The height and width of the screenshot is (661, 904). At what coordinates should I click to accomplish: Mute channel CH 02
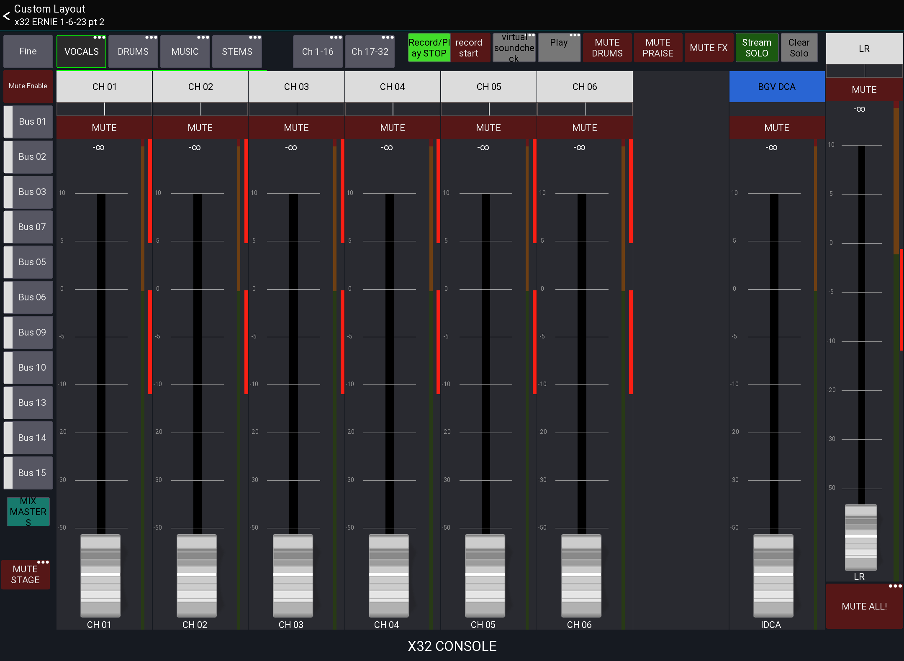[200, 128]
